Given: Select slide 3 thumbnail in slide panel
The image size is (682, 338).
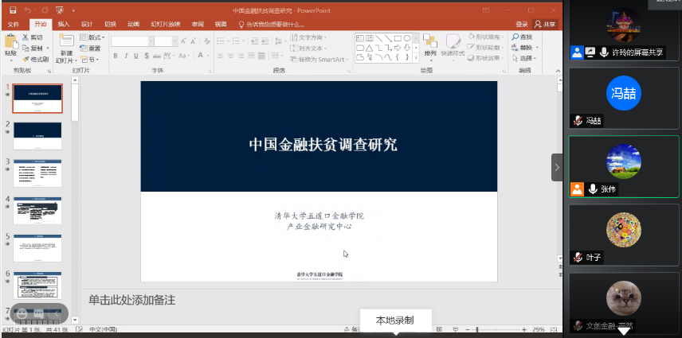Looking at the screenshot, I should [37, 172].
